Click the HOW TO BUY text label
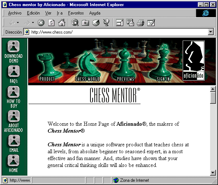The width and height of the screenshot is (218, 185). click(x=13, y=104)
